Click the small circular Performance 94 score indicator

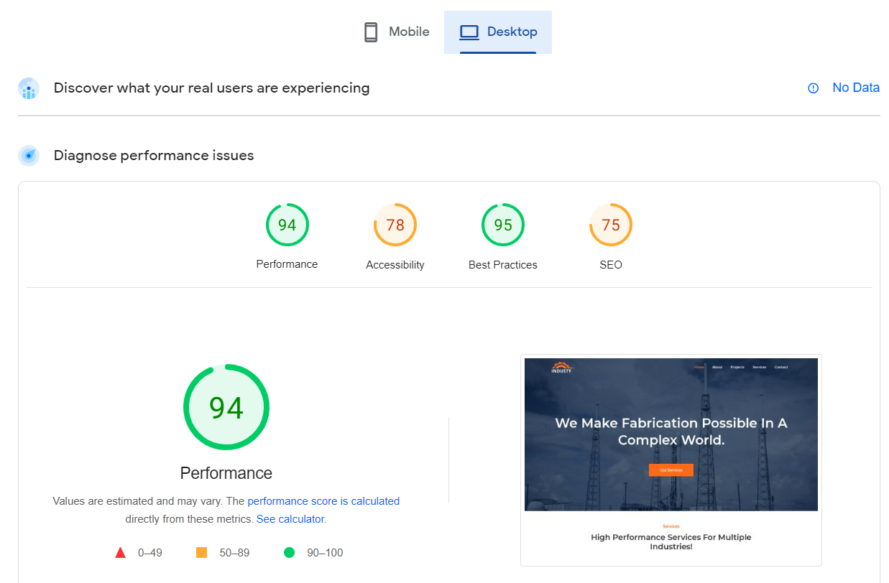coord(287,225)
